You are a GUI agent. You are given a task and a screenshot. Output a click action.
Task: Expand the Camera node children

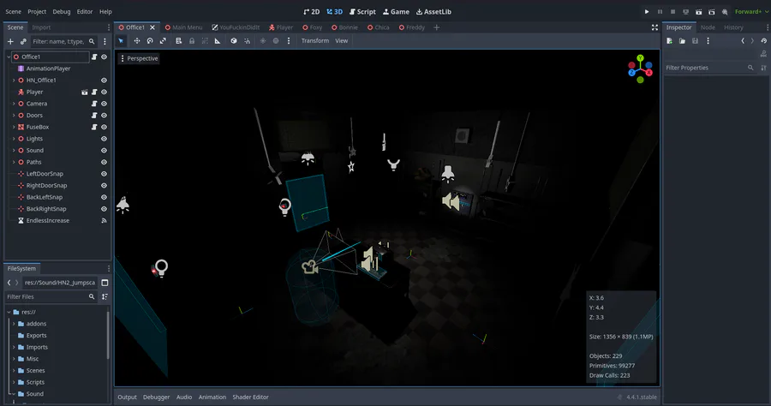coord(14,104)
